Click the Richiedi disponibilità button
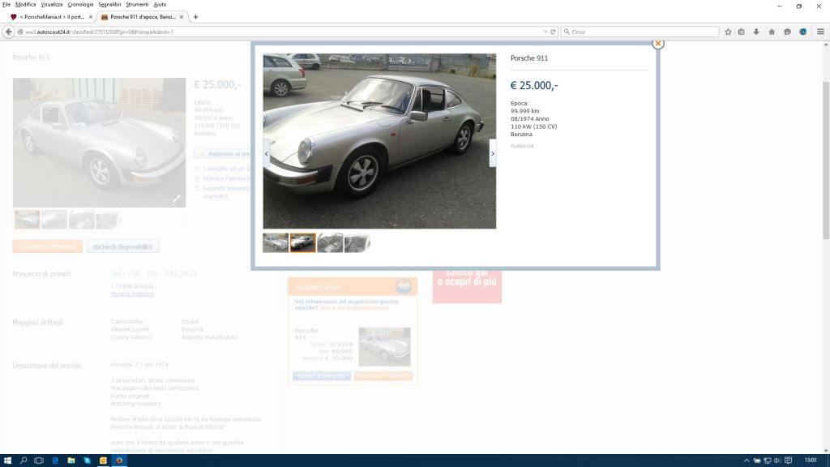 123,246
